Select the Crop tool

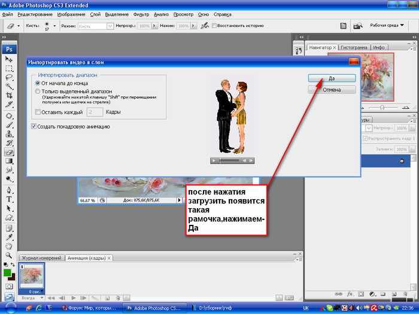[9, 95]
